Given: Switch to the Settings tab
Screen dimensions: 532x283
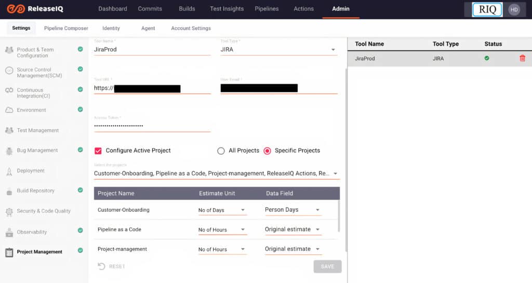Looking at the screenshot, I should click(21, 28).
